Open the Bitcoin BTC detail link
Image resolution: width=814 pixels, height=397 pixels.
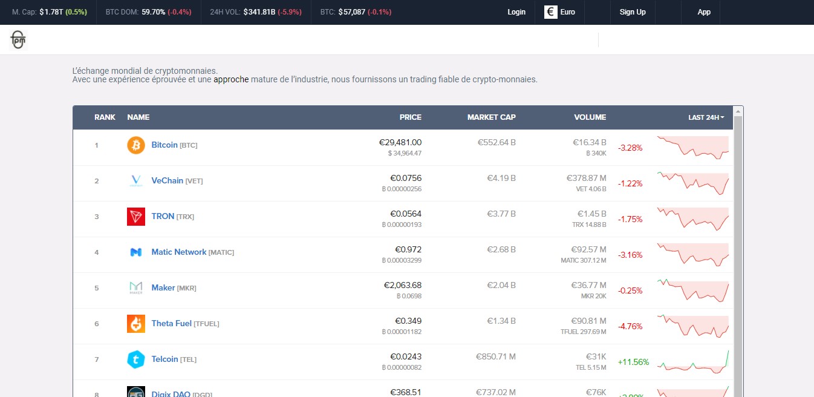[164, 145]
